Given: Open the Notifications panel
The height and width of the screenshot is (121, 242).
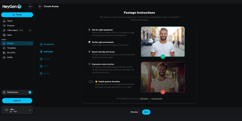Looking at the screenshot, I should click(x=17, y=92).
